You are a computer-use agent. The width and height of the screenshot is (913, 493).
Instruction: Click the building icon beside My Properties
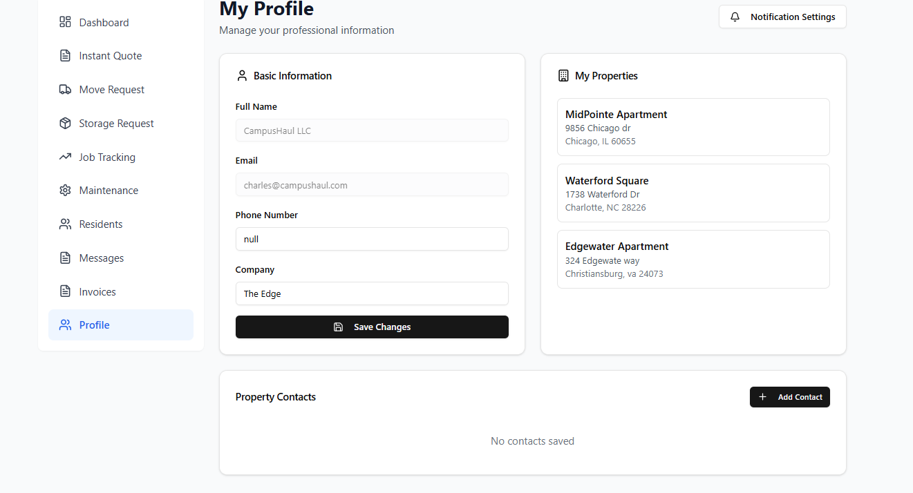tap(563, 75)
